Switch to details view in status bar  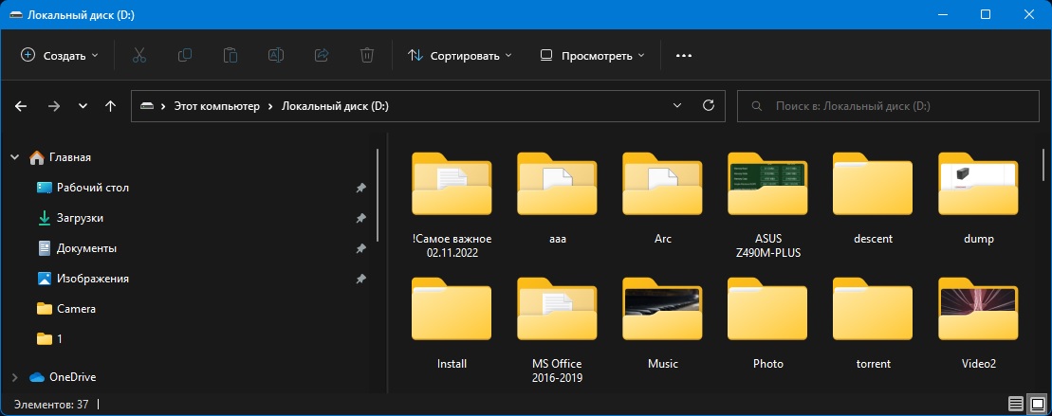point(1016,404)
